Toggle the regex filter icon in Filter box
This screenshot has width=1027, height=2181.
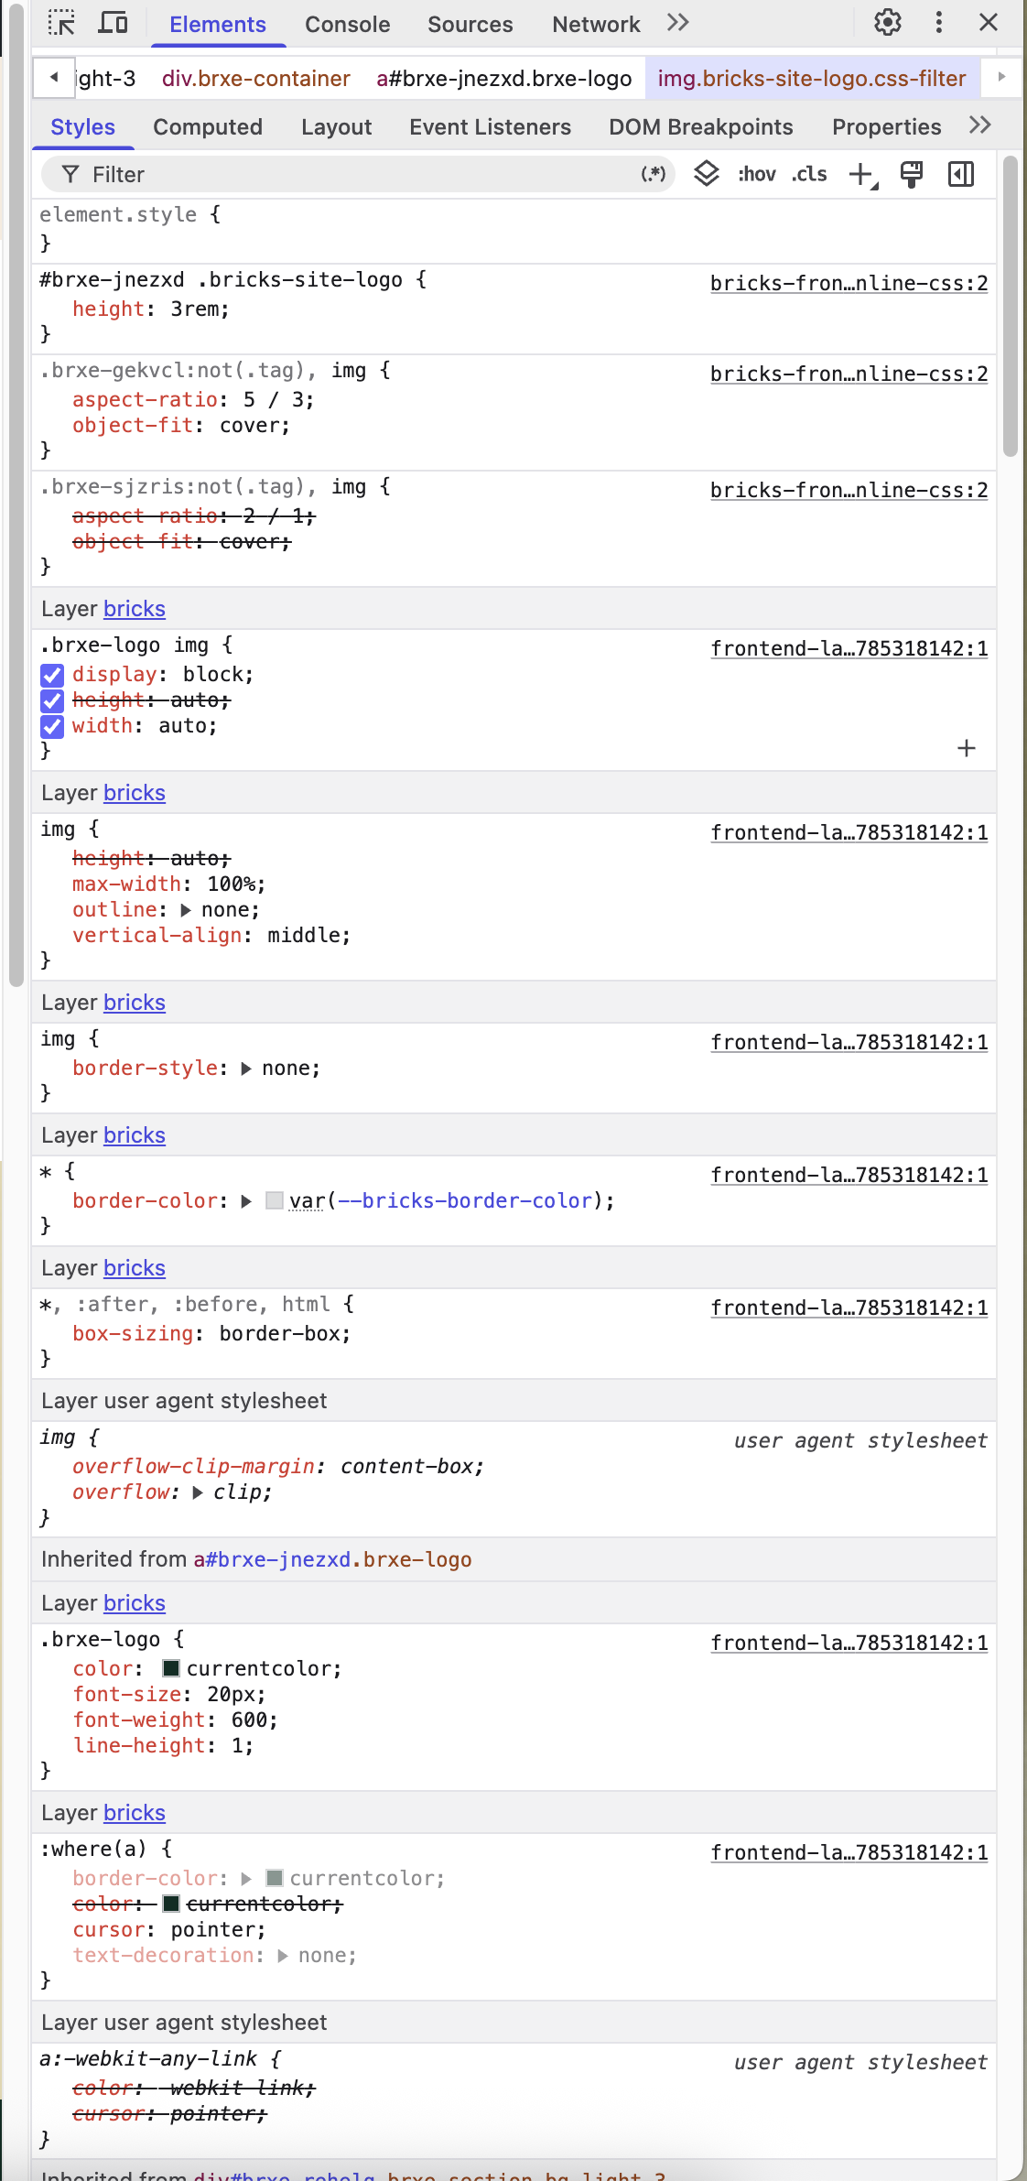(653, 174)
